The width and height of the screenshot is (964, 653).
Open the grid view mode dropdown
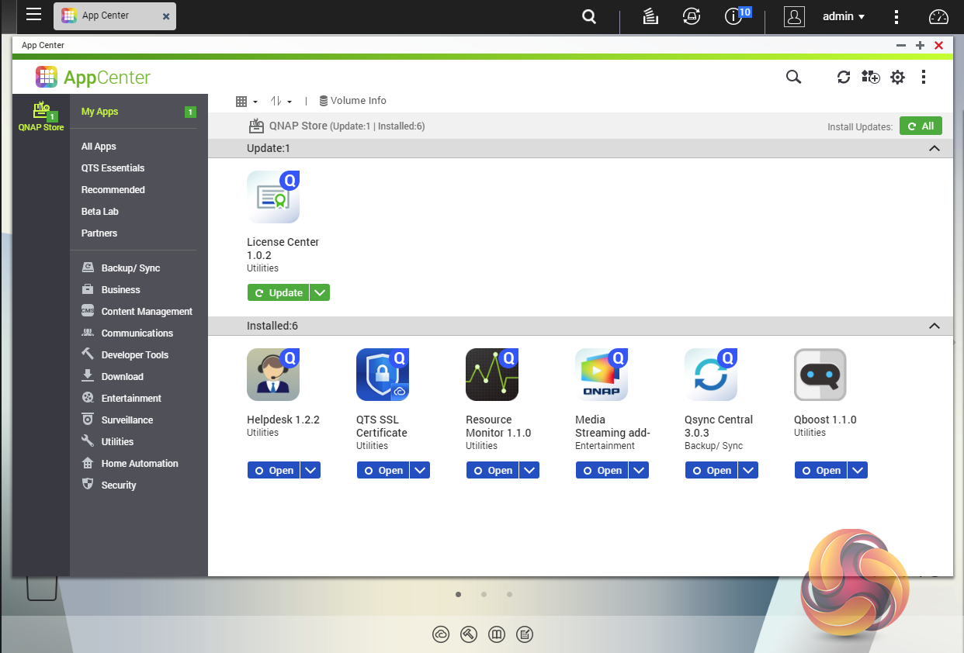[x=247, y=102]
